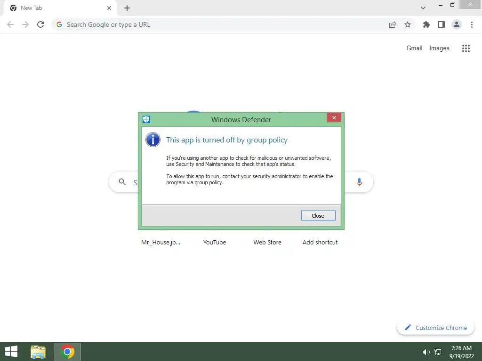Open the Windows Start button
Viewport: 482px width, 361px height.
[11, 352]
